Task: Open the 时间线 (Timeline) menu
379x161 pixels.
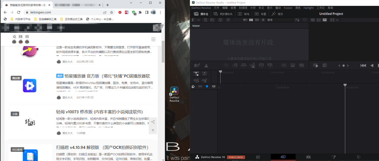Action: [243, 8]
